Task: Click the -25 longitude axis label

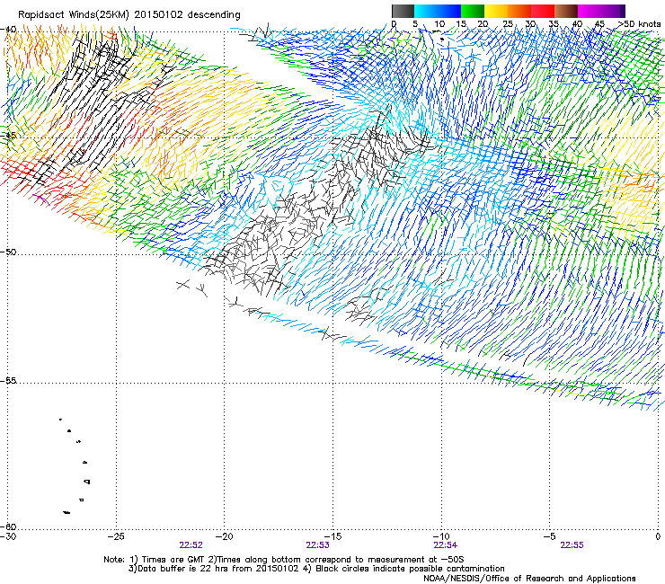Action: (x=116, y=536)
